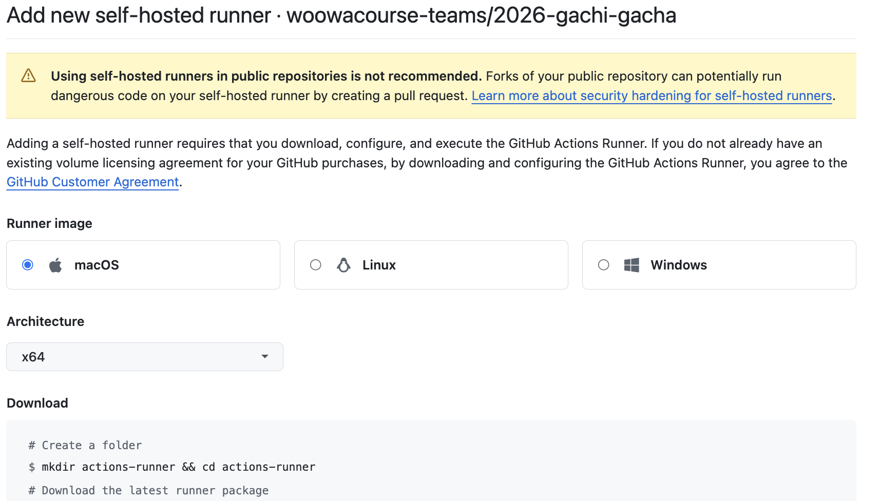This screenshot has width=879, height=501.
Task: Click the Runner image heading
Action: [49, 223]
